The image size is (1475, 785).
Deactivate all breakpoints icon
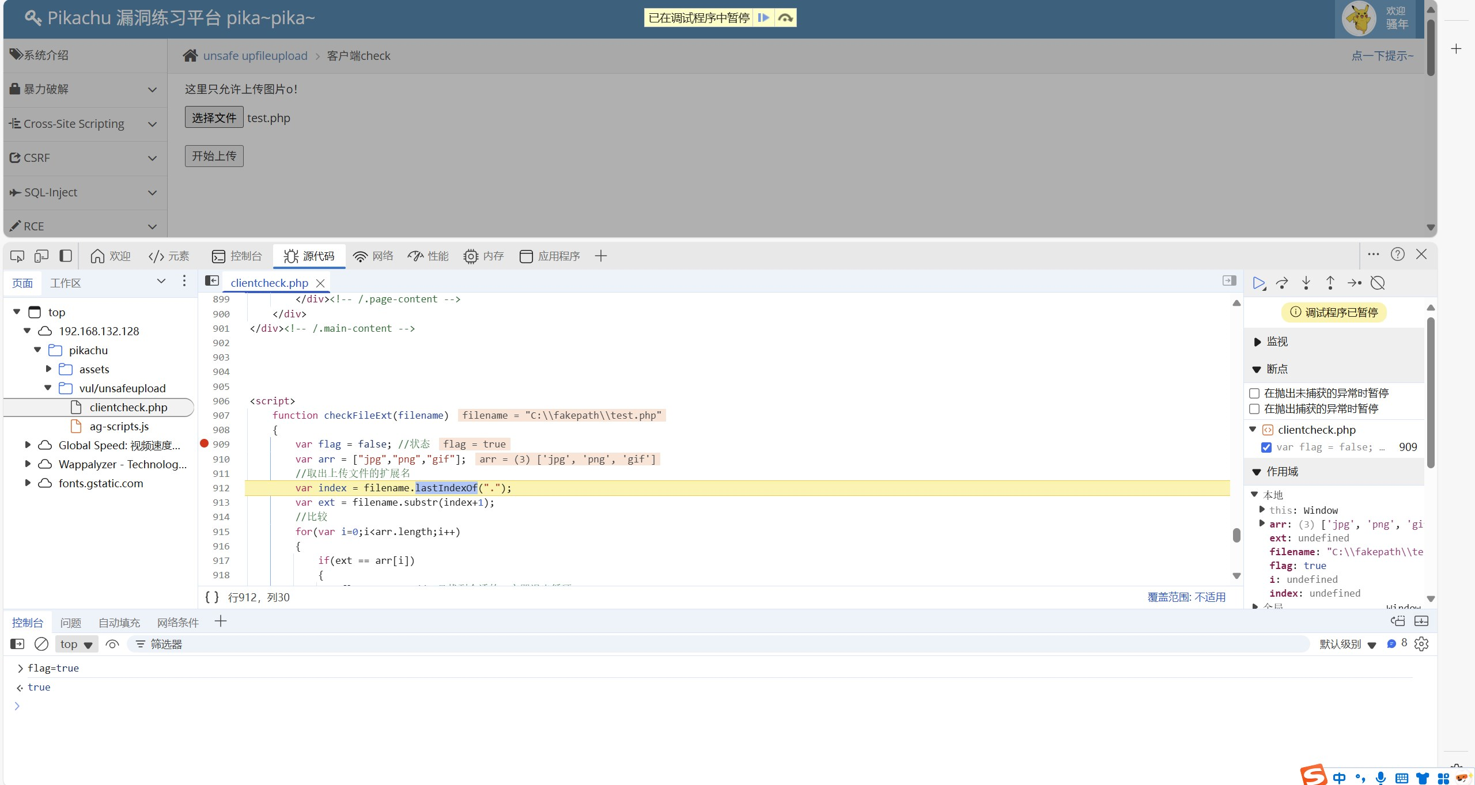point(1378,283)
